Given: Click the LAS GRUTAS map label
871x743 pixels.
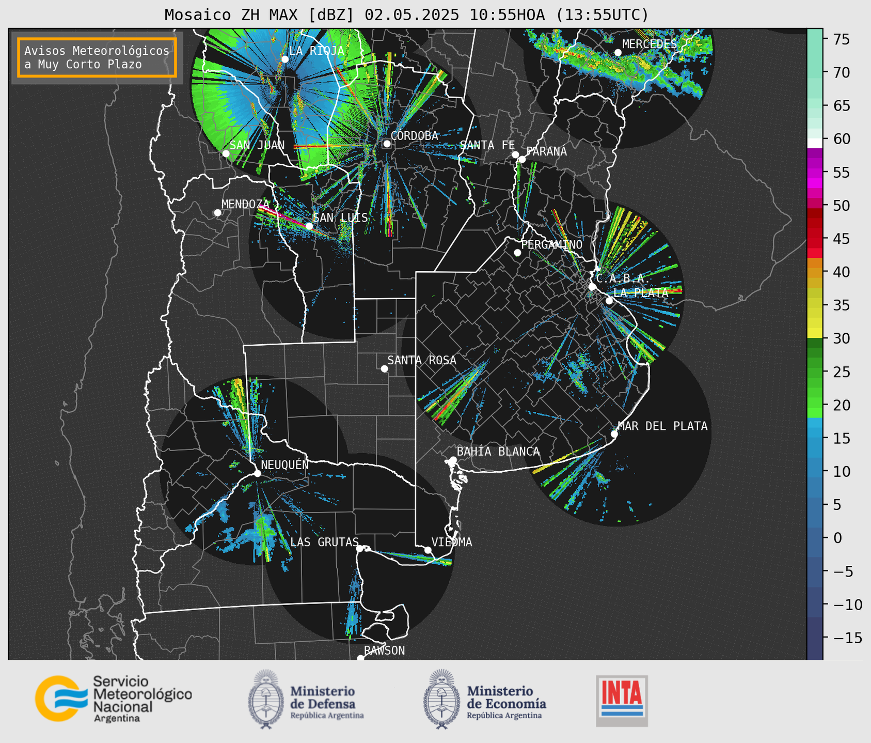Looking at the screenshot, I should click(324, 542).
